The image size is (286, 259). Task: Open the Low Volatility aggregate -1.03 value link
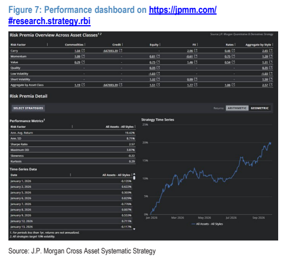[265, 73]
